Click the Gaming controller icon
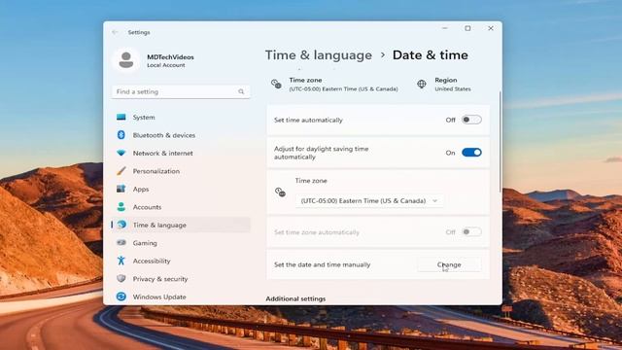This screenshot has width=622, height=350. click(121, 242)
